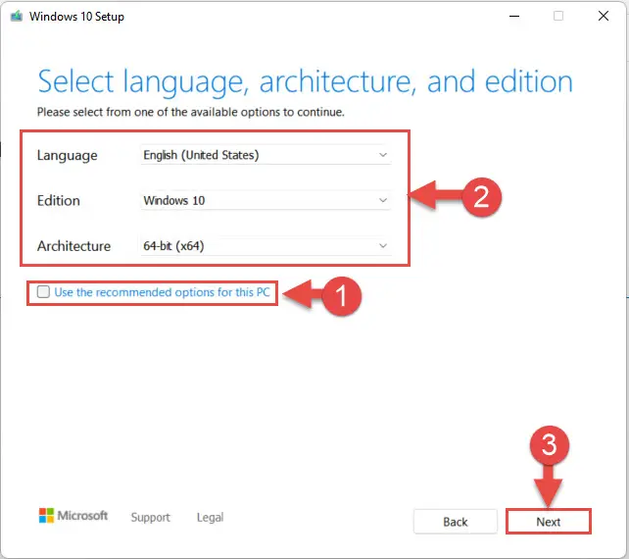
Task: Go Back to the previous step
Action: (x=456, y=522)
